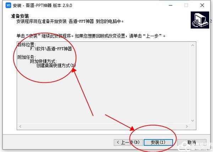Click the 附加任务 line in summary box
Viewport: 213px width, 152px height.
27,57
